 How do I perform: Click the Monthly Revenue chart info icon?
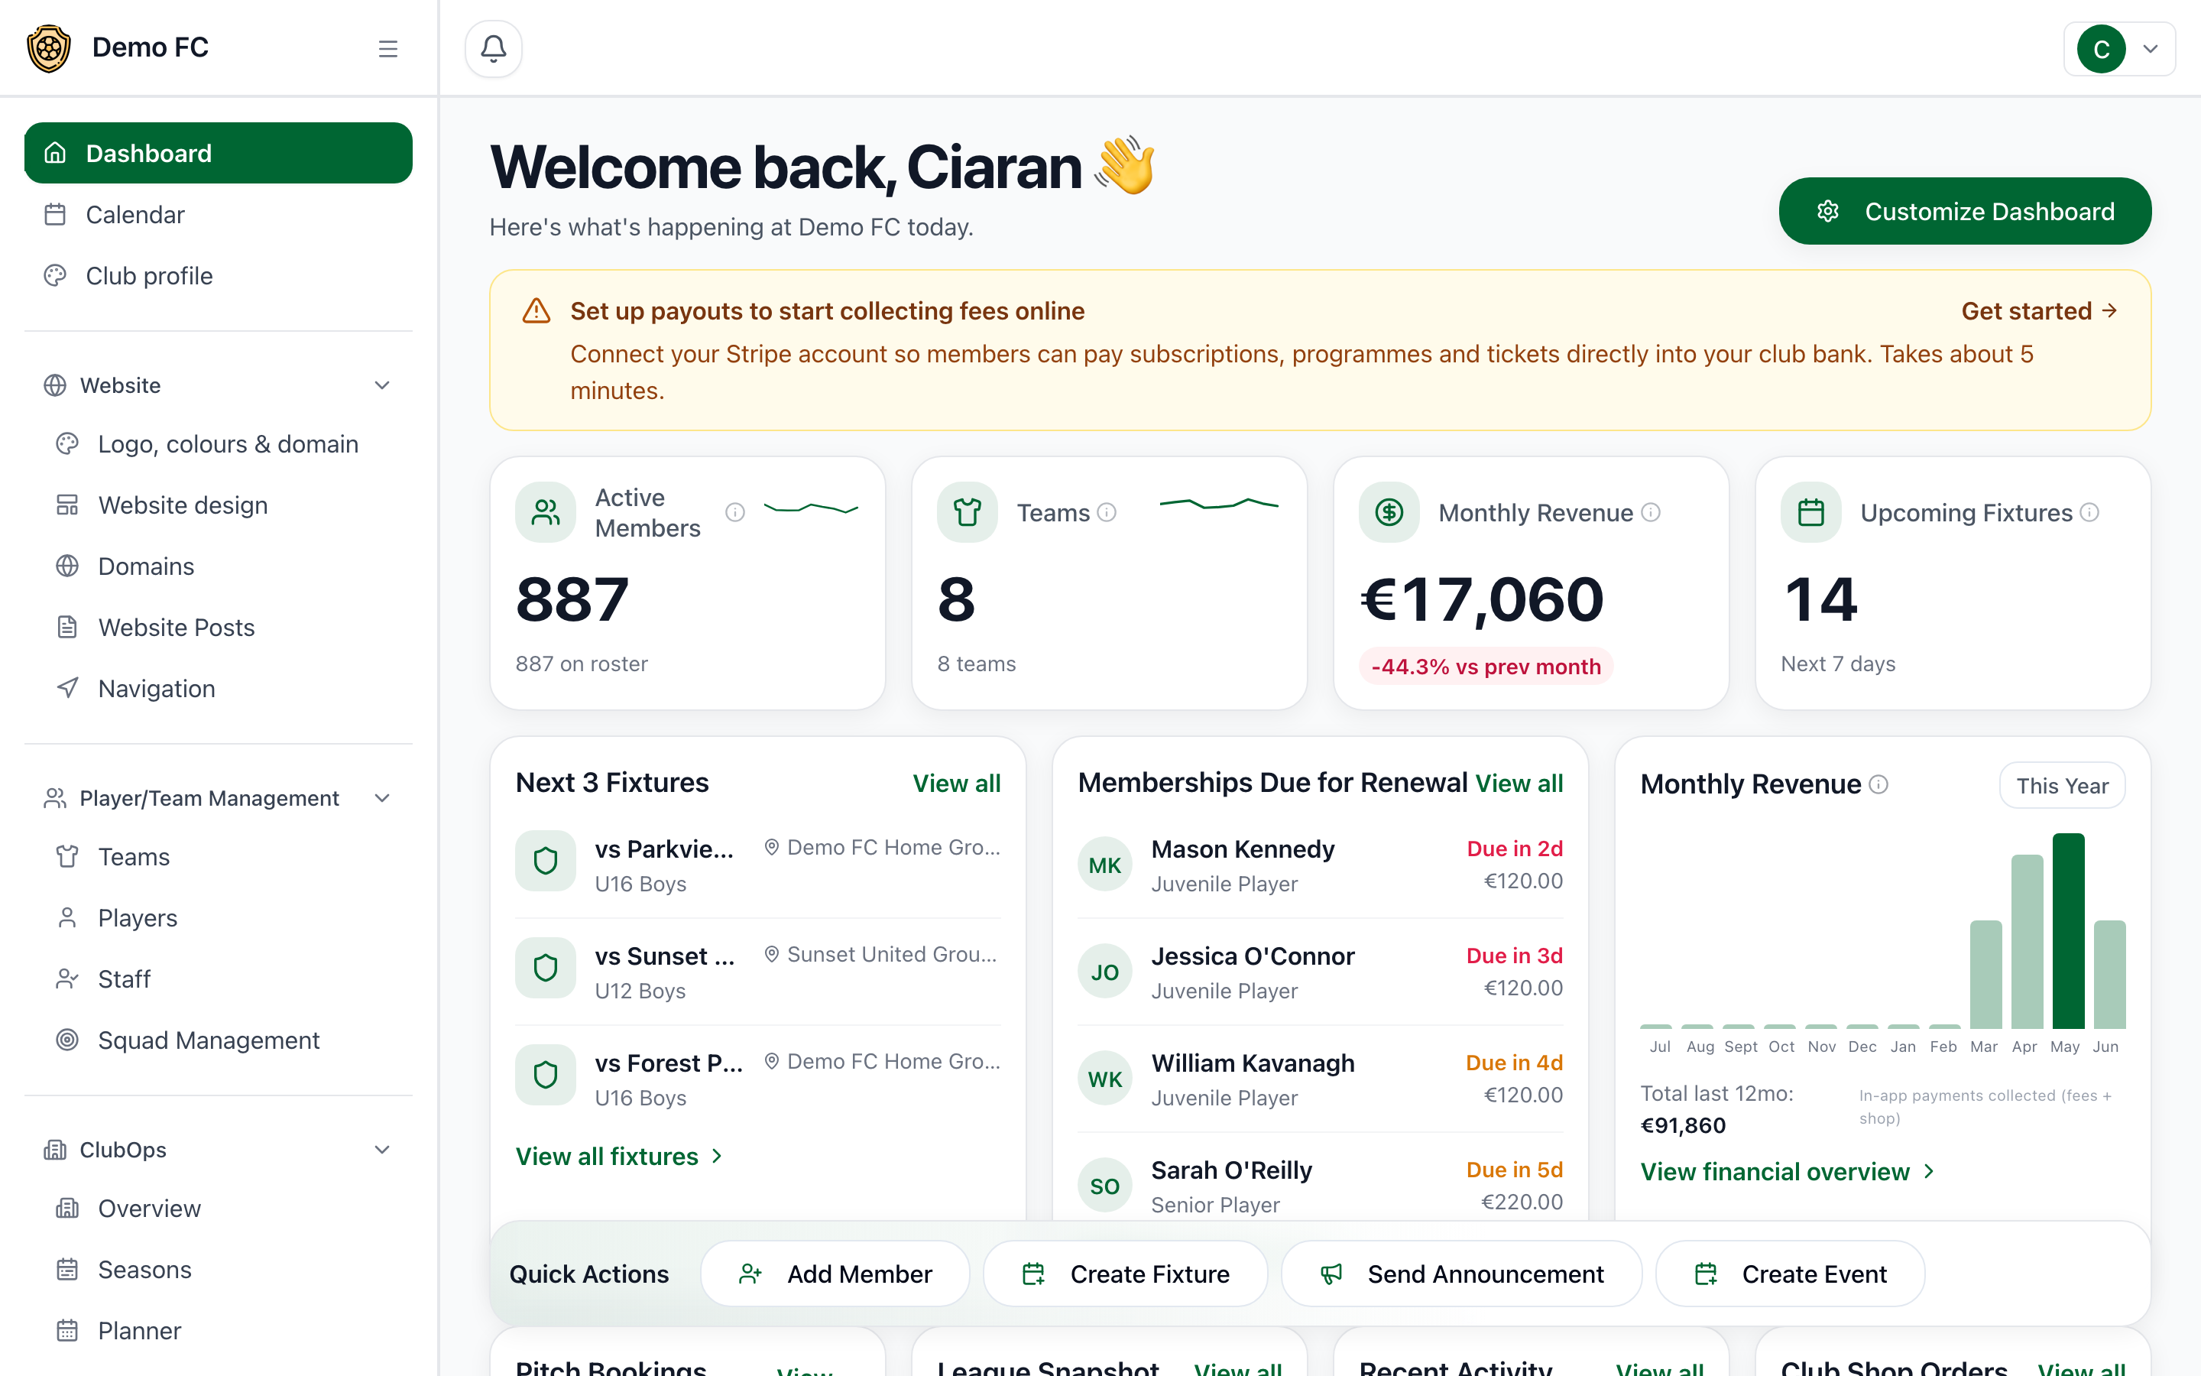(x=1878, y=784)
